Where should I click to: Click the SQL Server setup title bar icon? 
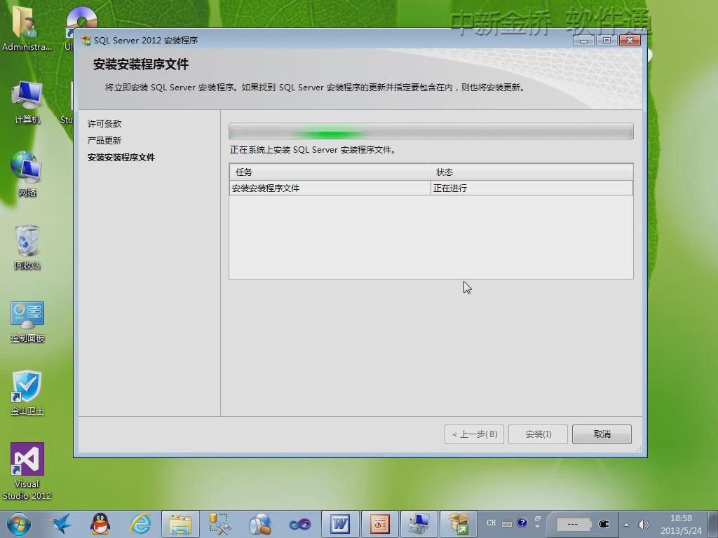(x=86, y=40)
